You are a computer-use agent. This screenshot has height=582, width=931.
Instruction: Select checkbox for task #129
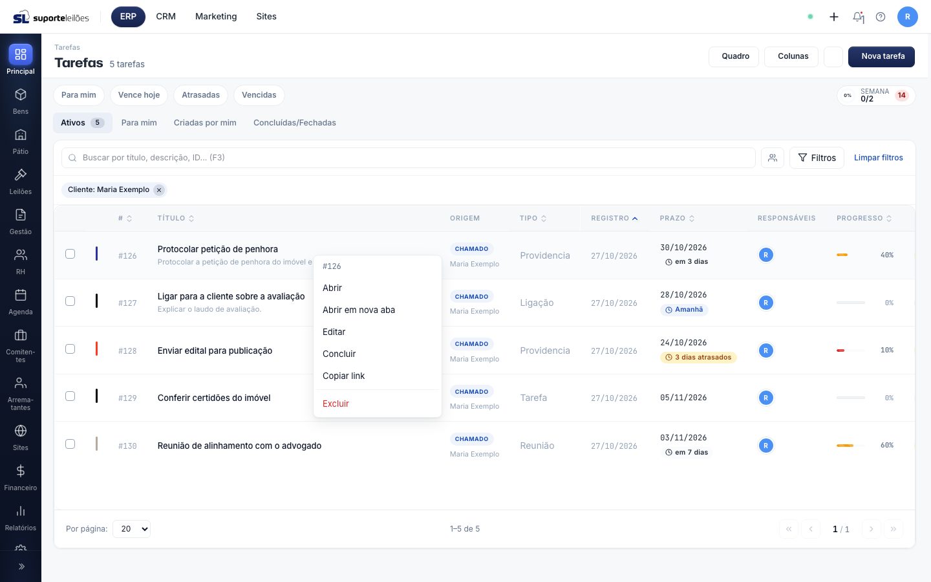(x=70, y=396)
